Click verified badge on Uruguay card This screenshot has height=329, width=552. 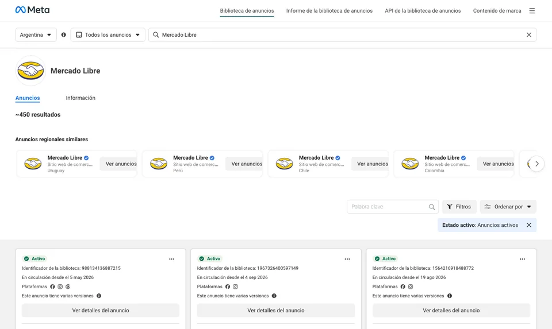click(x=86, y=158)
